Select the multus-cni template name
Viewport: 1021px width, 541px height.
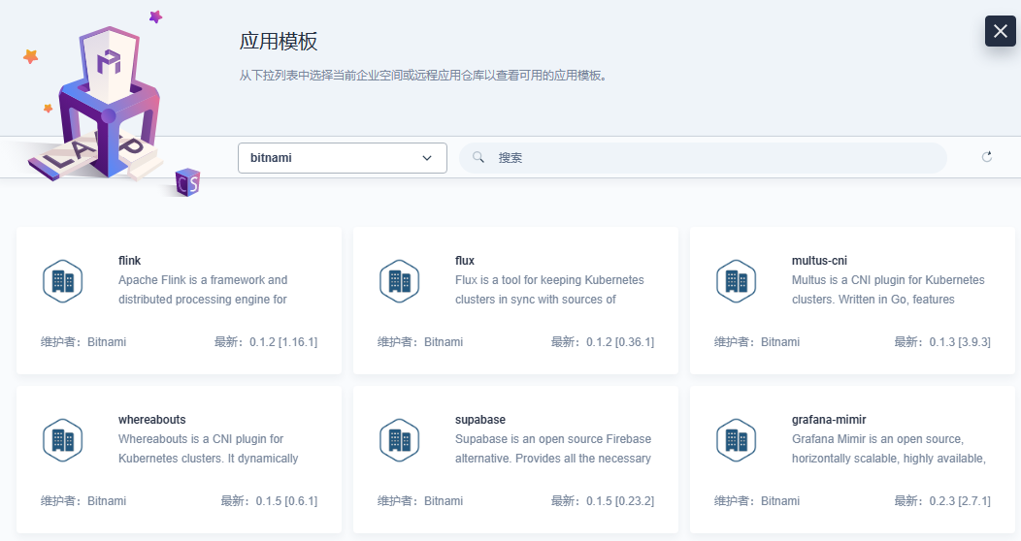(819, 261)
